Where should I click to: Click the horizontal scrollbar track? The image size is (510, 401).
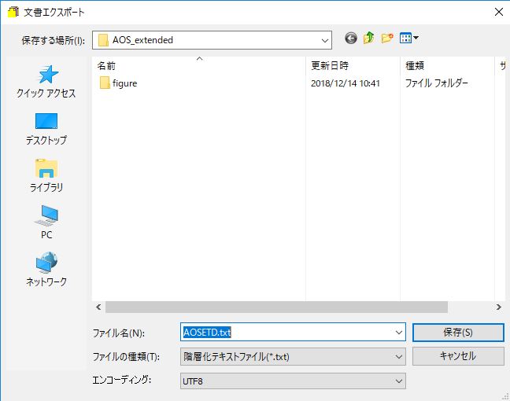(x=471, y=307)
